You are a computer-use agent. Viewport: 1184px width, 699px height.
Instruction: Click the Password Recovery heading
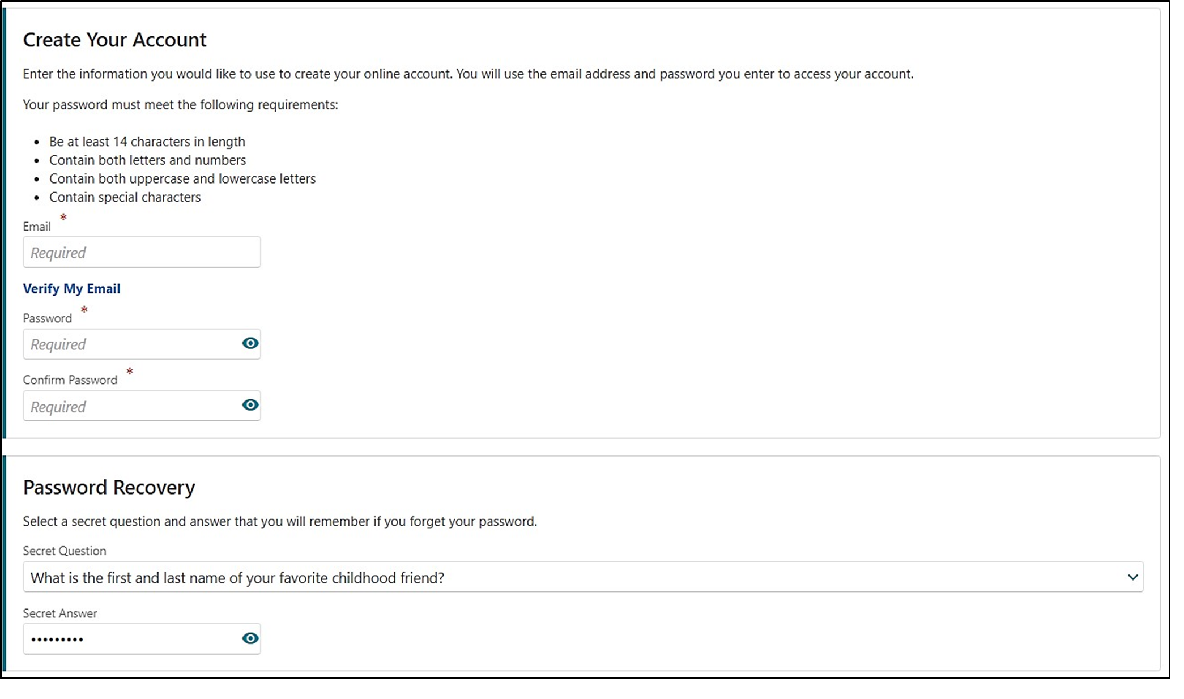pos(109,487)
